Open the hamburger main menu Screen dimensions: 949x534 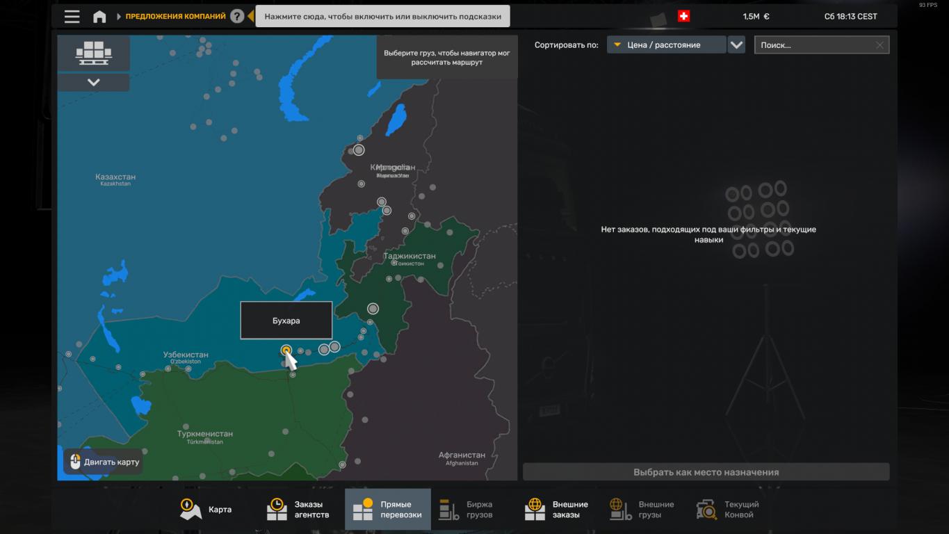coord(72,17)
